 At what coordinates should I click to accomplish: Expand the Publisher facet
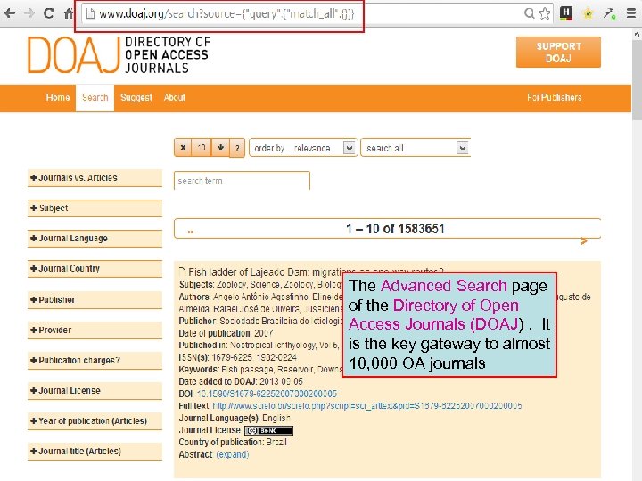click(x=95, y=300)
